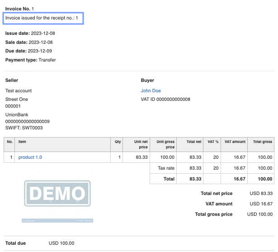Click the buyer's VAT ID number
The image size is (278, 252).
point(165,100)
